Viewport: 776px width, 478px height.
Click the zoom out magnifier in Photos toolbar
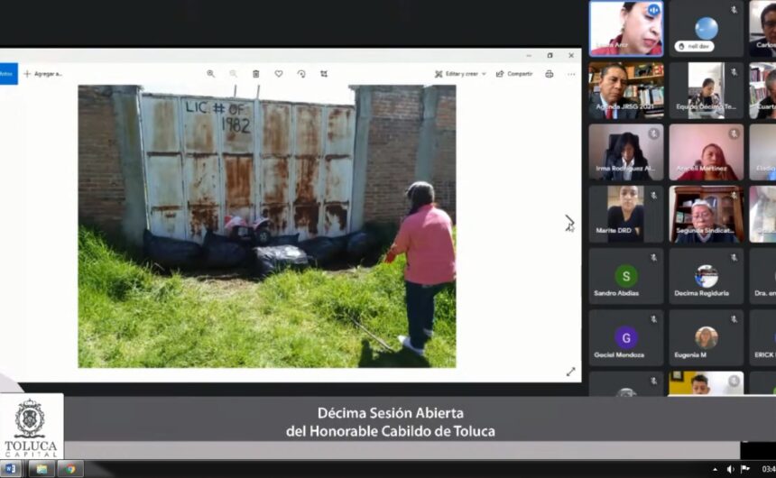coord(233,74)
